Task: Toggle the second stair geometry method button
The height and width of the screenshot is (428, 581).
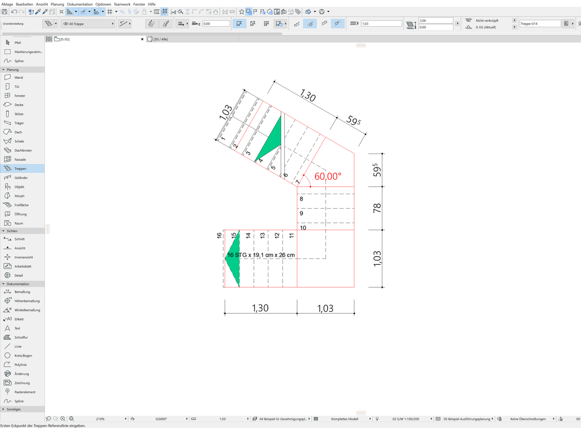Action: tap(253, 24)
